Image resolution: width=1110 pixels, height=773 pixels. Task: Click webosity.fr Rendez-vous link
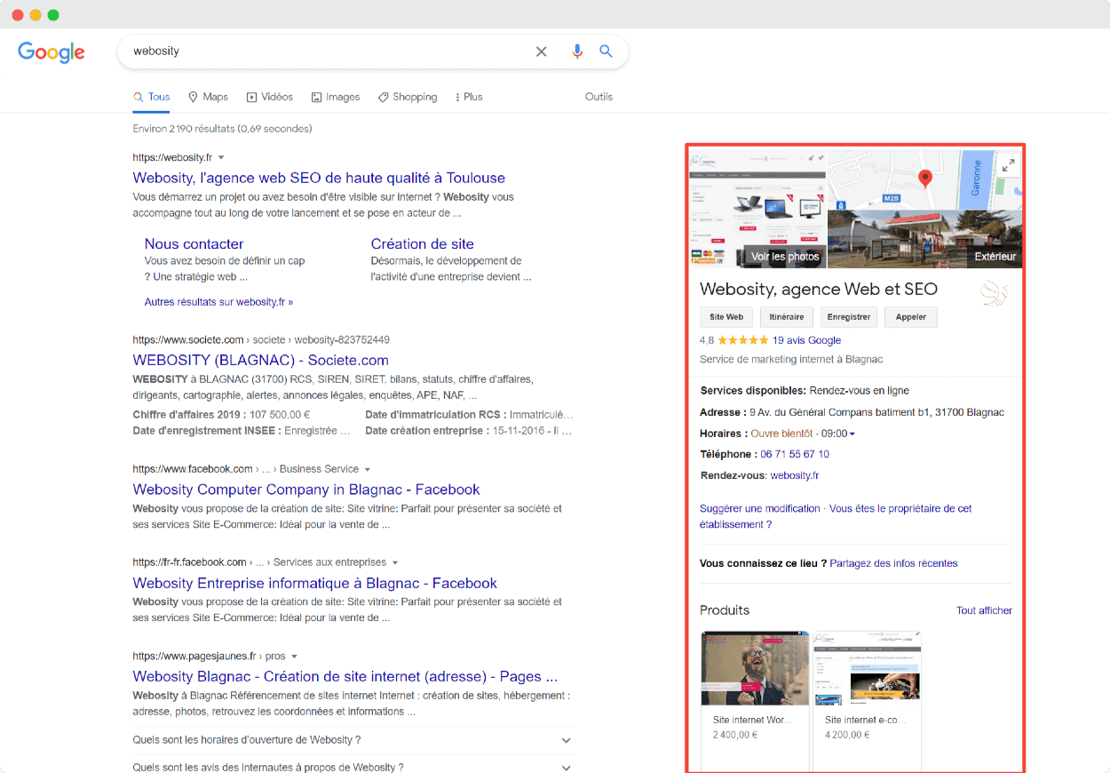(x=795, y=475)
